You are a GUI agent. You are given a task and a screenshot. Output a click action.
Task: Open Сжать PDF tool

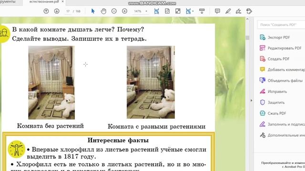pos(273,113)
